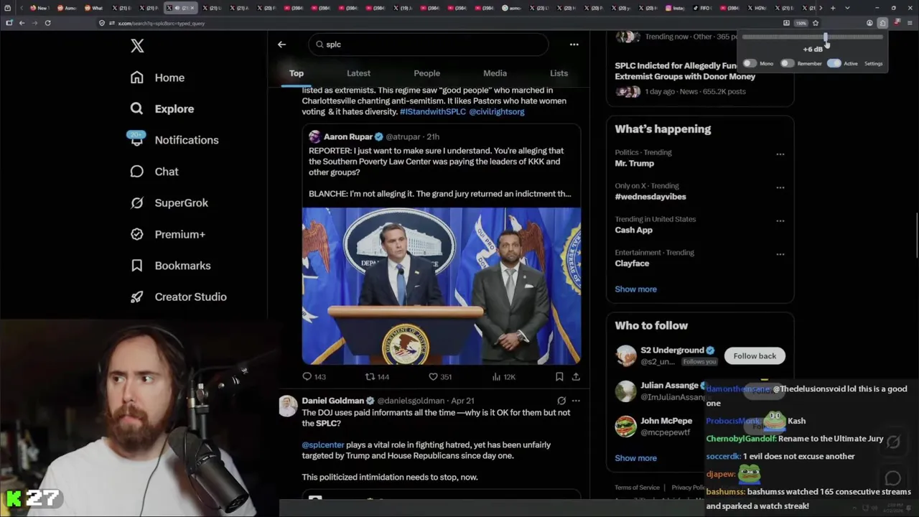Open the browser tab list dropdown
Viewport: 919px width, 517px height.
(847, 8)
